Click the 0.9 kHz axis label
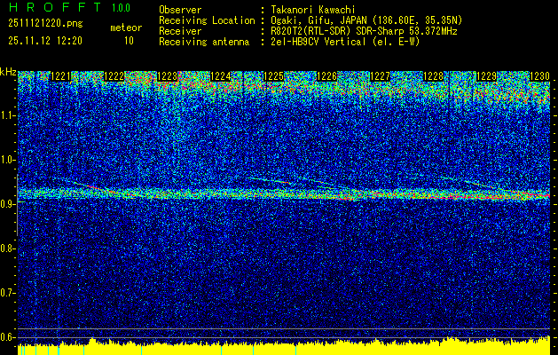This screenshot has height=355, width=558. point(8,204)
